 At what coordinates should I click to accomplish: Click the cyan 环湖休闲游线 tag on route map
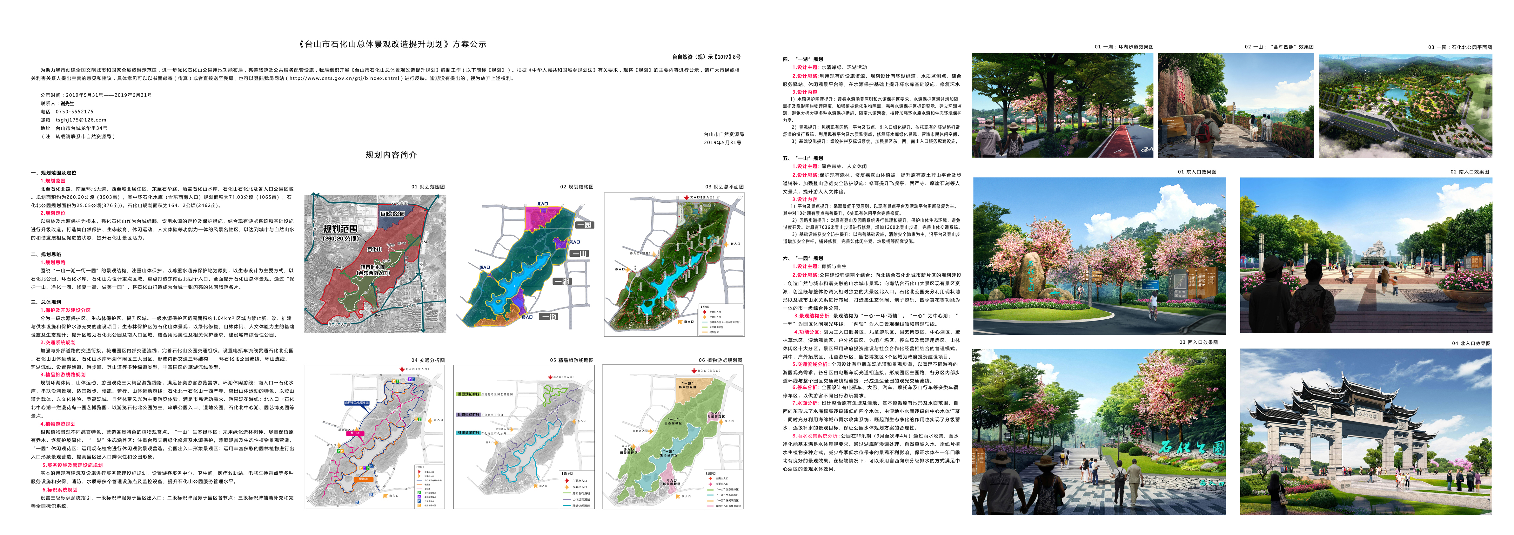click(468, 433)
